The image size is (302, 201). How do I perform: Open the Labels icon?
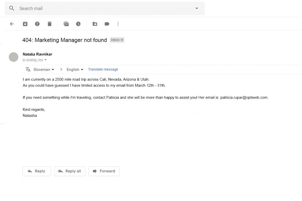click(x=107, y=24)
